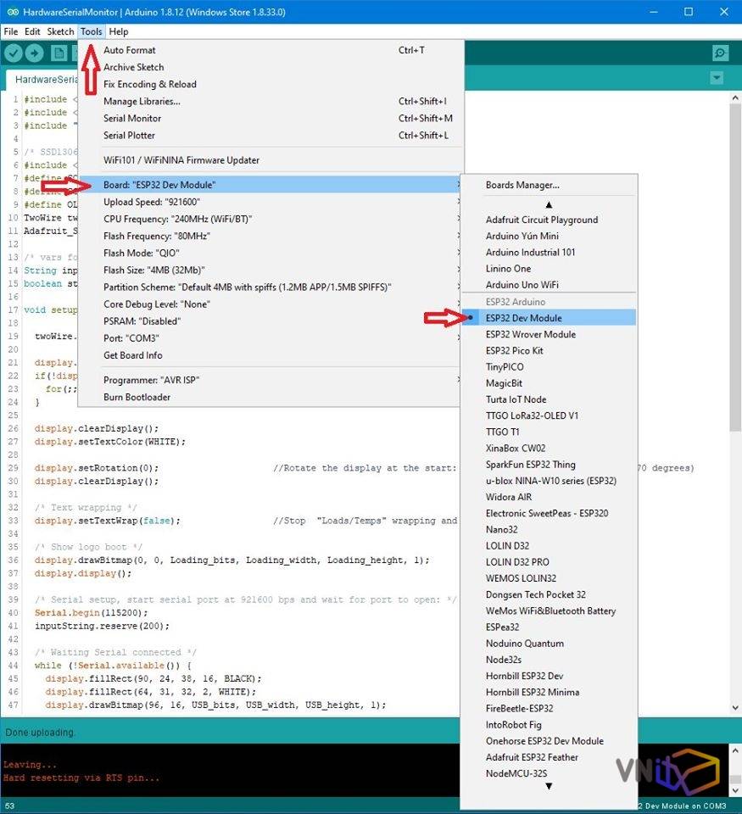
Task: Click the Arduino logo in title bar
Action: (x=11, y=11)
